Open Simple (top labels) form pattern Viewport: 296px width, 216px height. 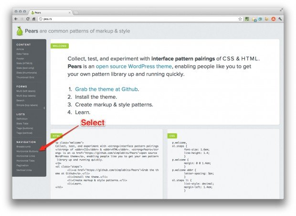(x=27, y=105)
